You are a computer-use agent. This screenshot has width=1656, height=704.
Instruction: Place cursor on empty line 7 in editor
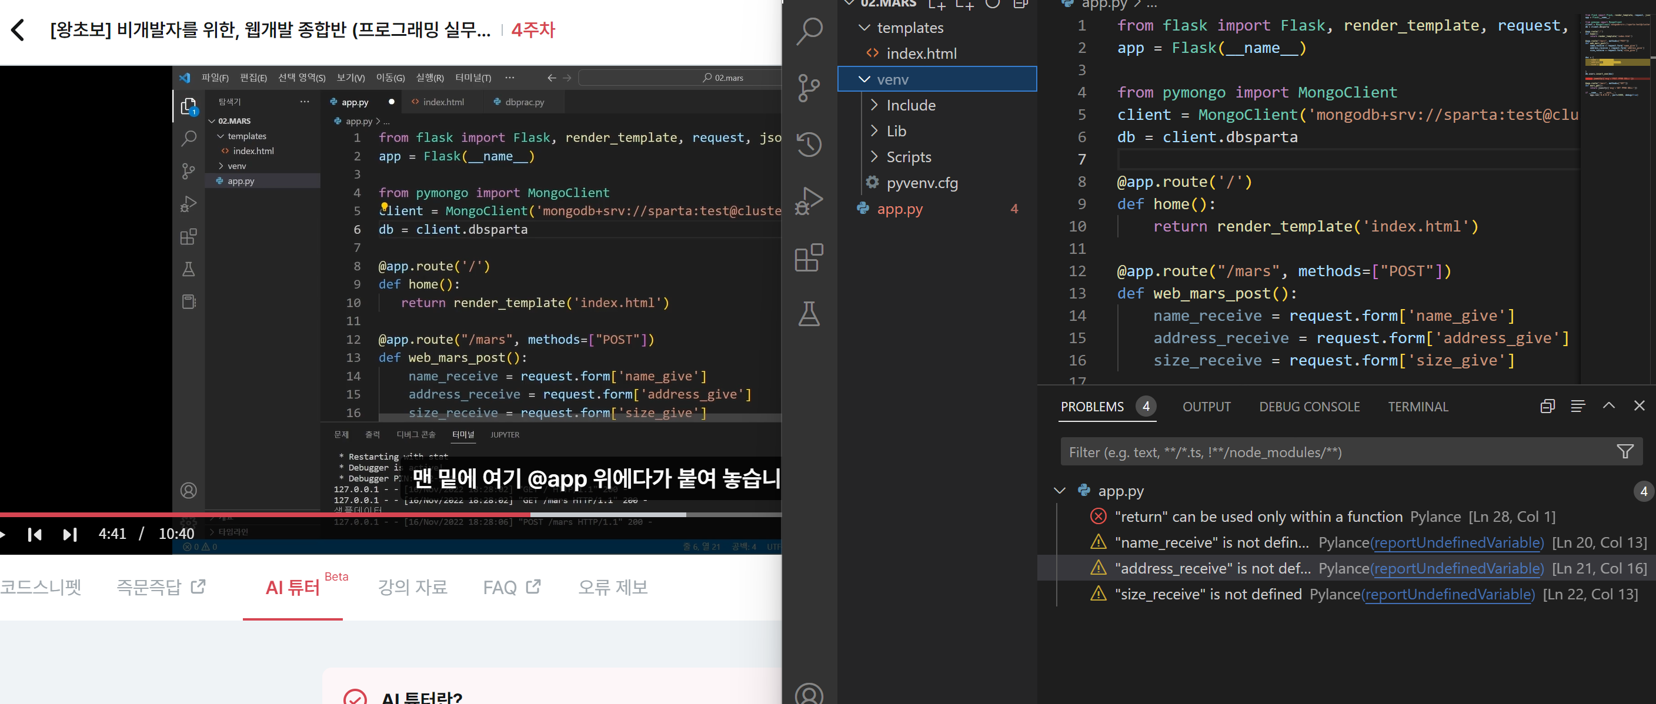[x=1347, y=159]
